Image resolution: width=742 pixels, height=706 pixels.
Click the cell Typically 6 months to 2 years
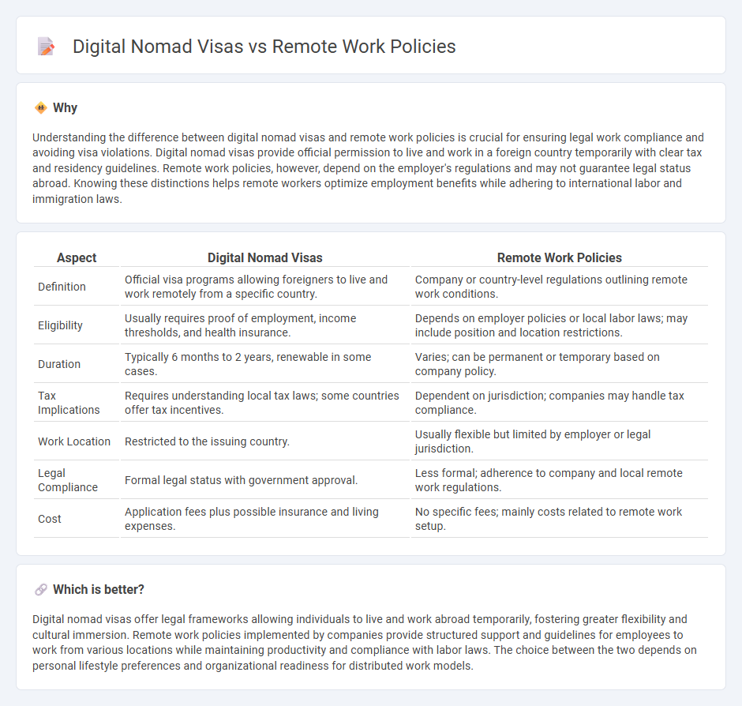pyautogui.click(x=265, y=364)
